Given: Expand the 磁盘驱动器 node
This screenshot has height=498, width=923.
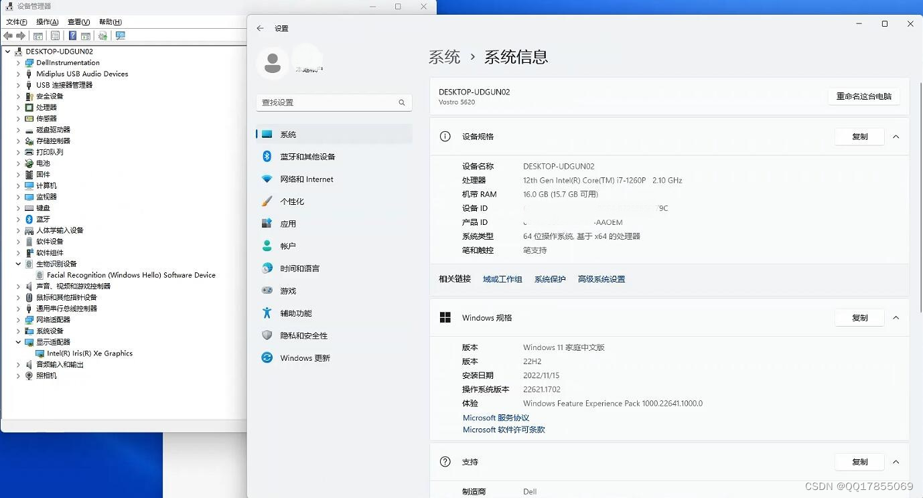Looking at the screenshot, I should click(x=18, y=130).
